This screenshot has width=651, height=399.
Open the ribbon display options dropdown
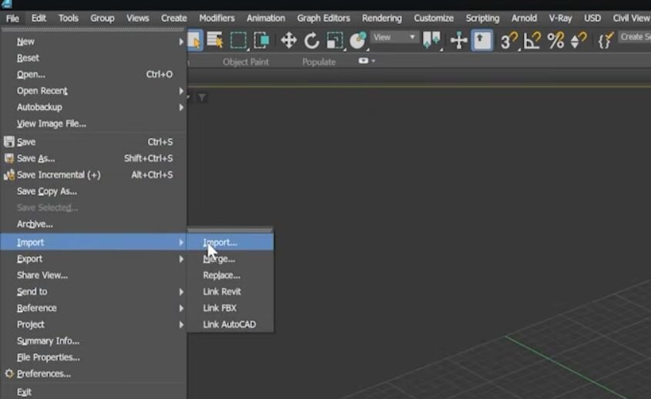click(x=367, y=61)
